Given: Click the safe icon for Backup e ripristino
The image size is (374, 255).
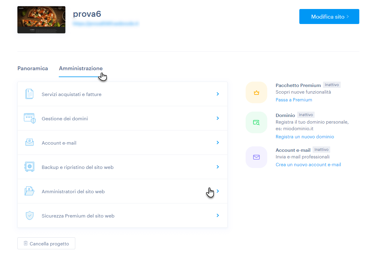Looking at the screenshot, I should point(29,167).
